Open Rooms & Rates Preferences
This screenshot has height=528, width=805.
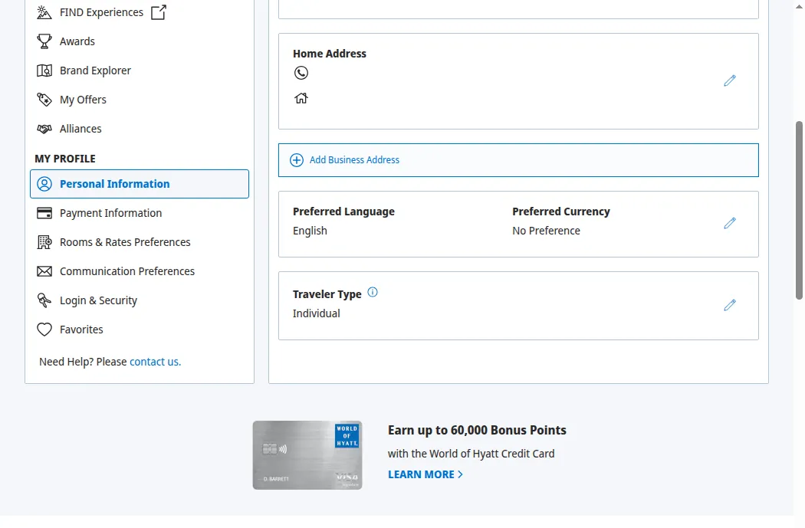pos(125,242)
